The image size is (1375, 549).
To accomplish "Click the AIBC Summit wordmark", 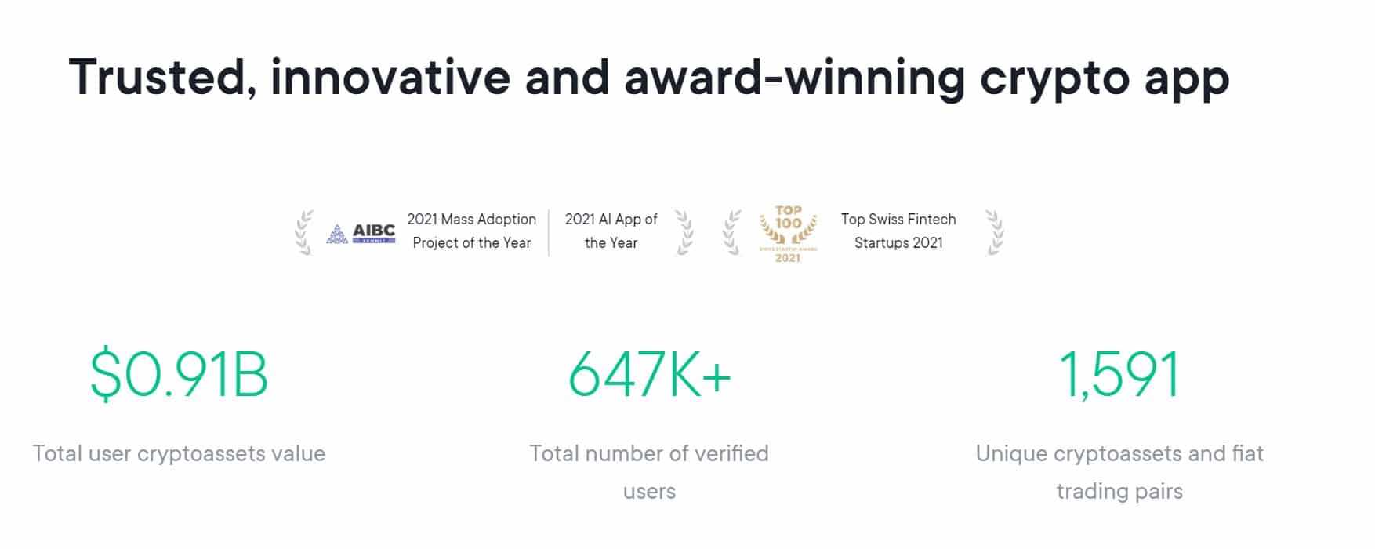I will [374, 233].
